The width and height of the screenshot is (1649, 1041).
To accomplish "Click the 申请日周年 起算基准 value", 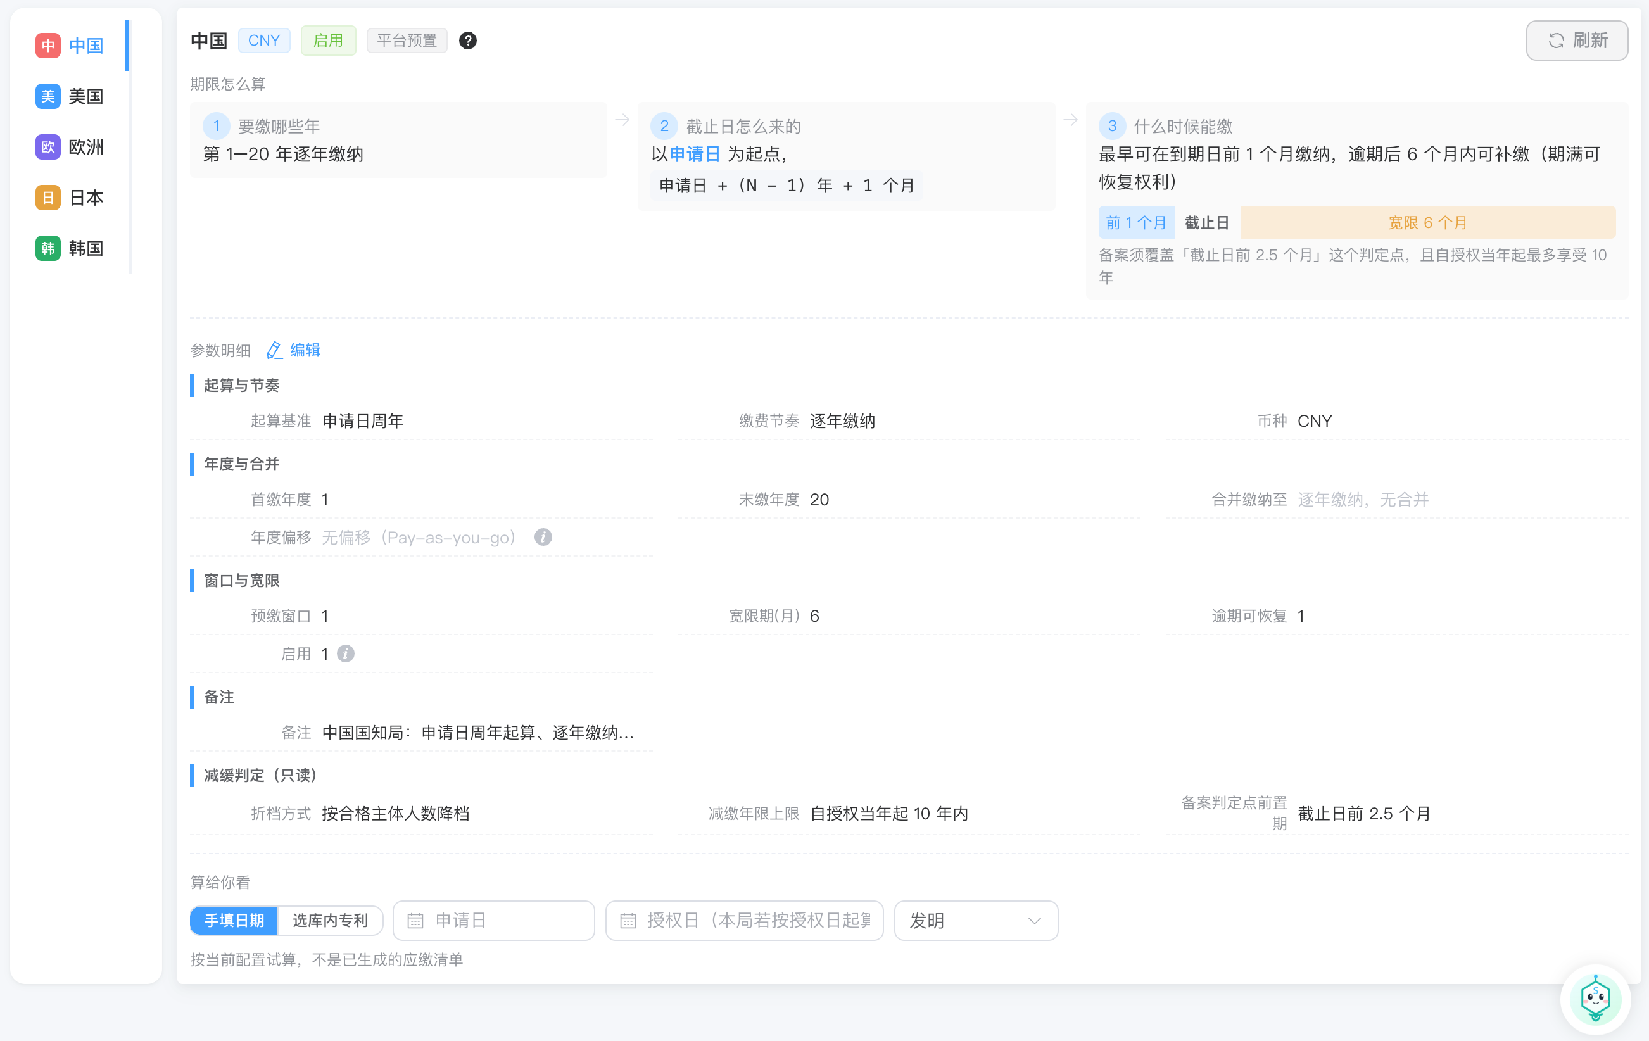I will [x=363, y=421].
